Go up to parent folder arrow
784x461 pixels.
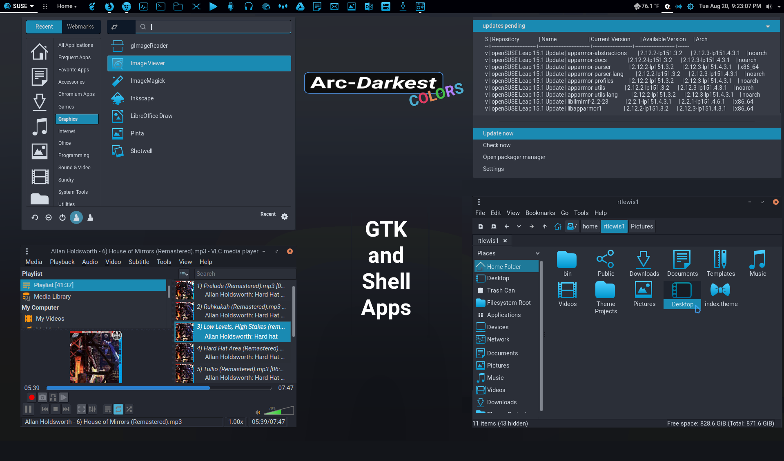coord(545,226)
